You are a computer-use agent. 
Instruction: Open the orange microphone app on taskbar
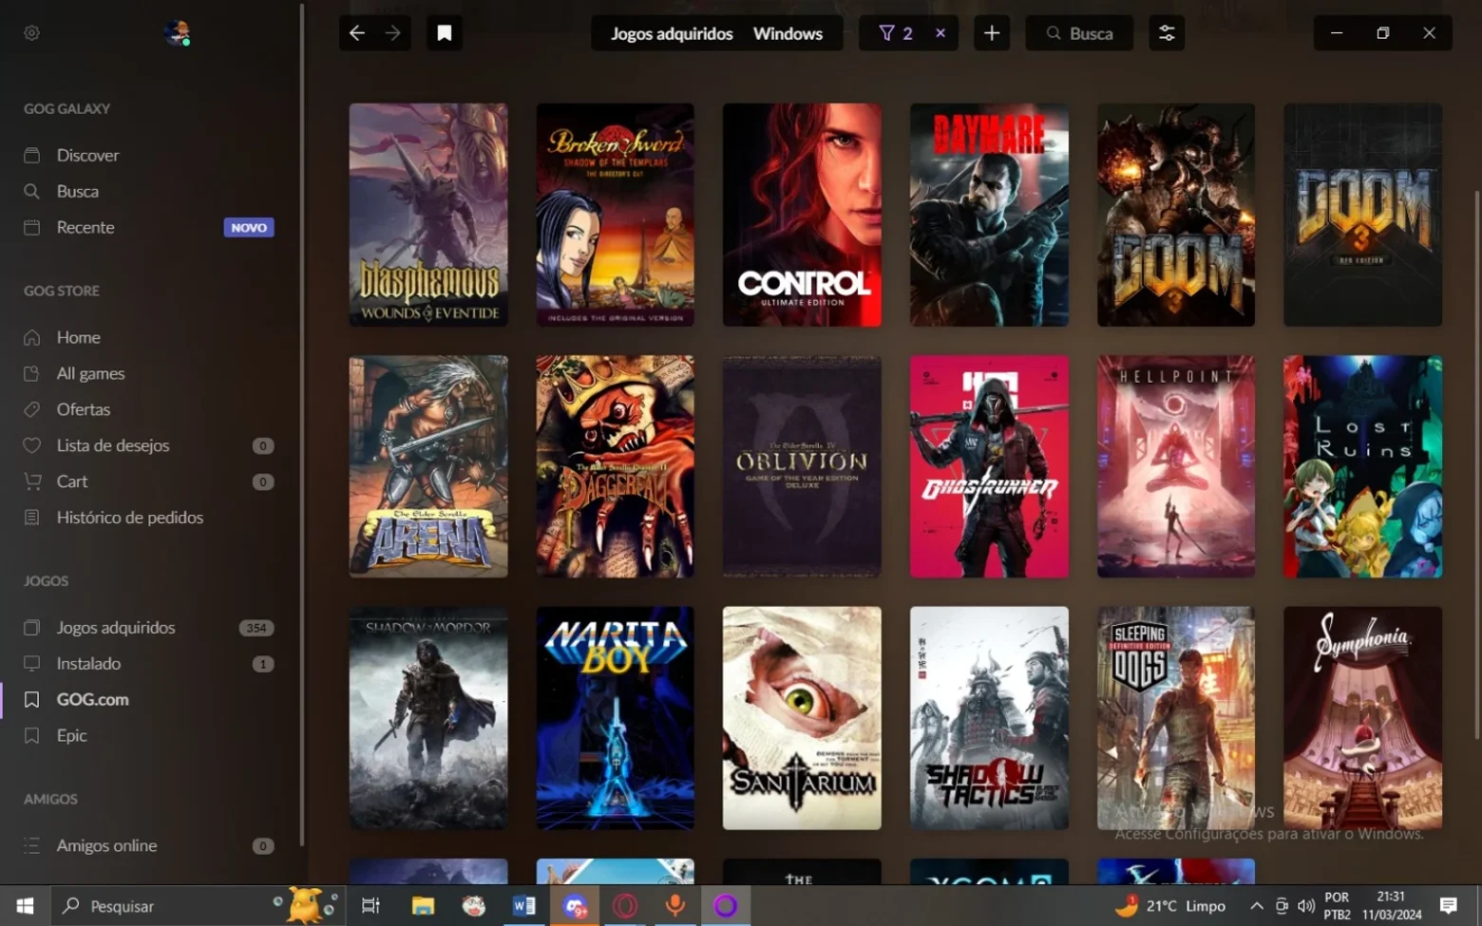[675, 906]
